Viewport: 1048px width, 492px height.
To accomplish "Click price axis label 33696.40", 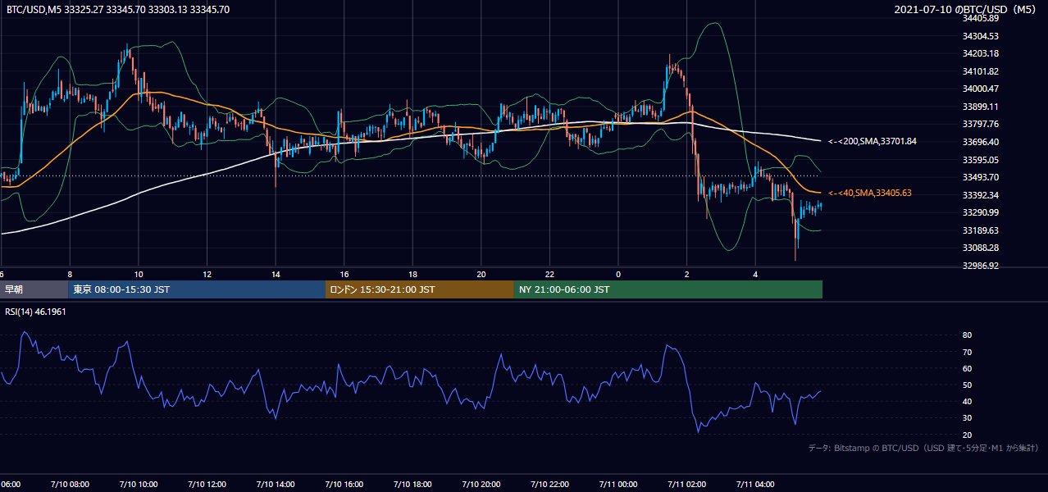I will (x=981, y=142).
